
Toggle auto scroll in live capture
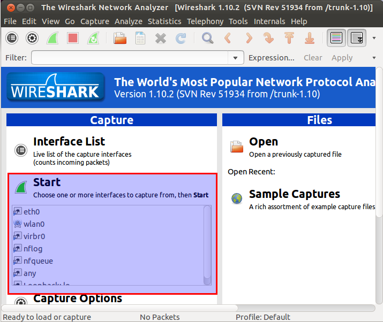click(x=357, y=38)
